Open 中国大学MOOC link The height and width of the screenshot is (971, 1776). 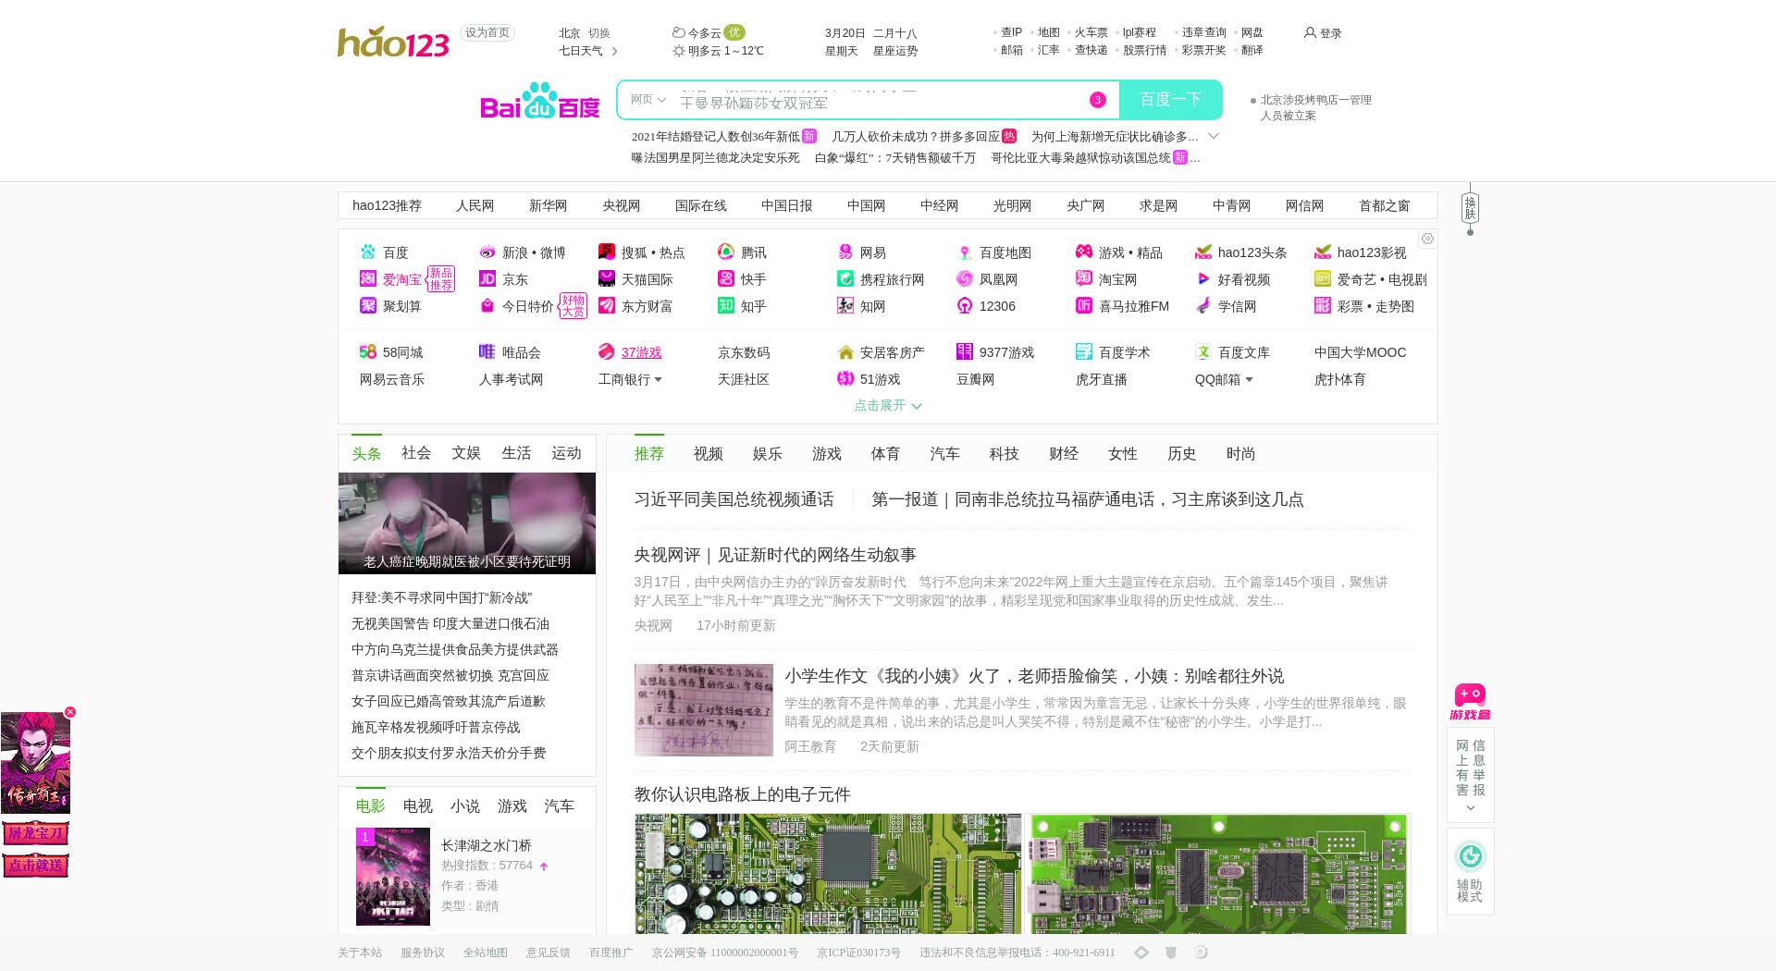pos(1360,352)
